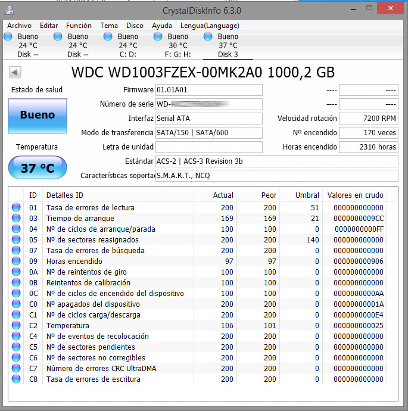Click the Bueno health status button
Screen dimensions: 408x411
coord(38,116)
